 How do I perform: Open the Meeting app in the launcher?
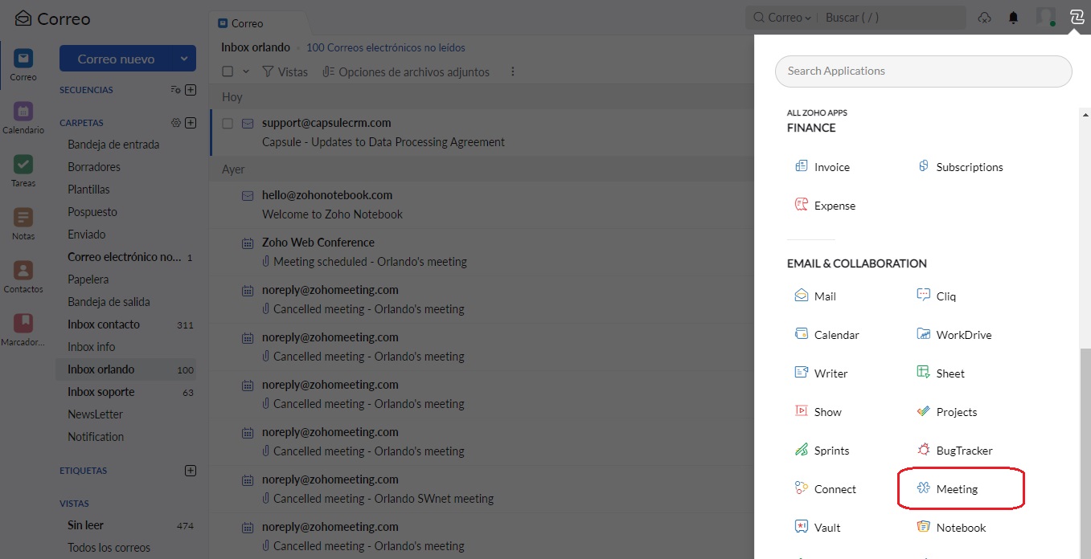click(x=946, y=489)
